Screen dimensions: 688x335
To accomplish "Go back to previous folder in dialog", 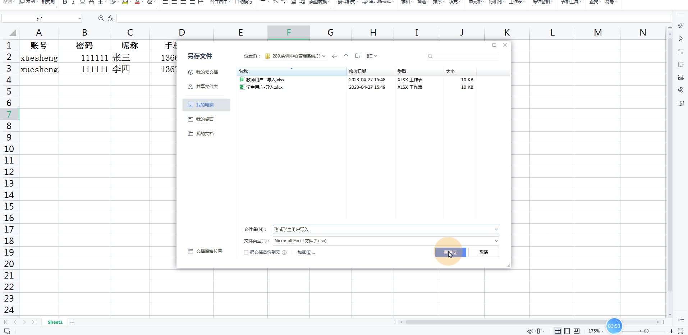I will (x=334, y=56).
